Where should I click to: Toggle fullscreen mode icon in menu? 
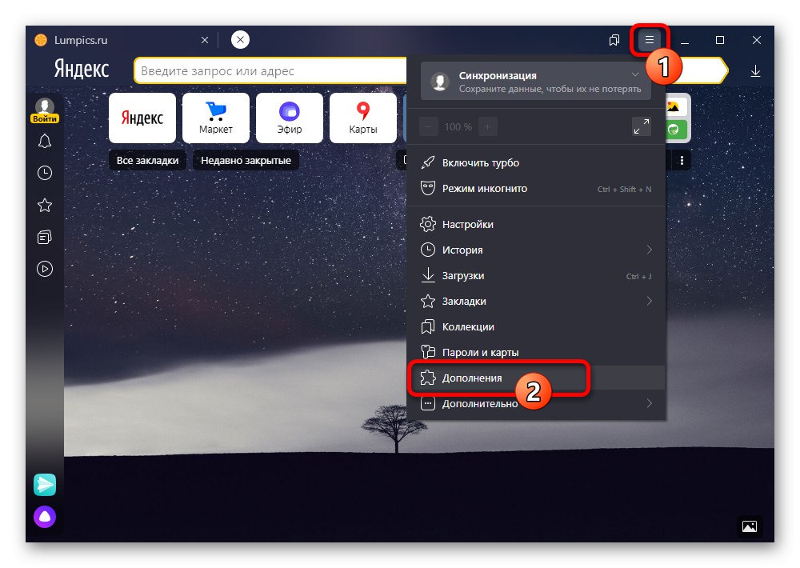point(642,126)
